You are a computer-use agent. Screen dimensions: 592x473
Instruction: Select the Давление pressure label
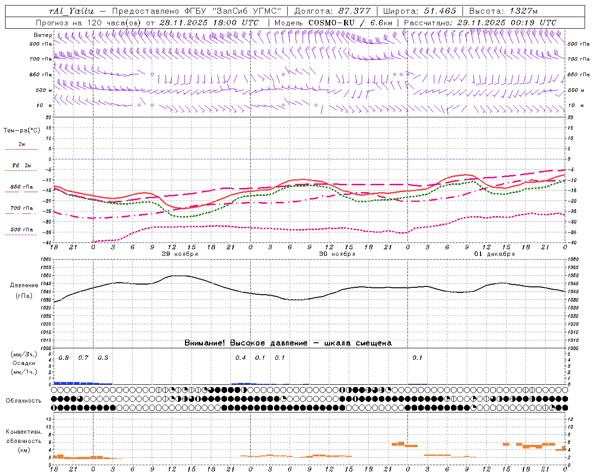coord(23,285)
